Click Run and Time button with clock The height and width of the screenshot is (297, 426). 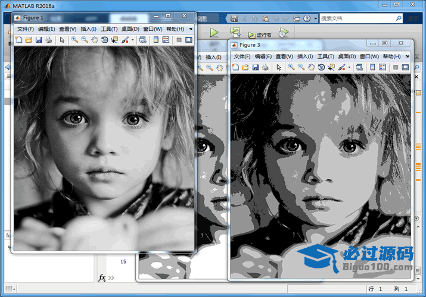(x=284, y=33)
